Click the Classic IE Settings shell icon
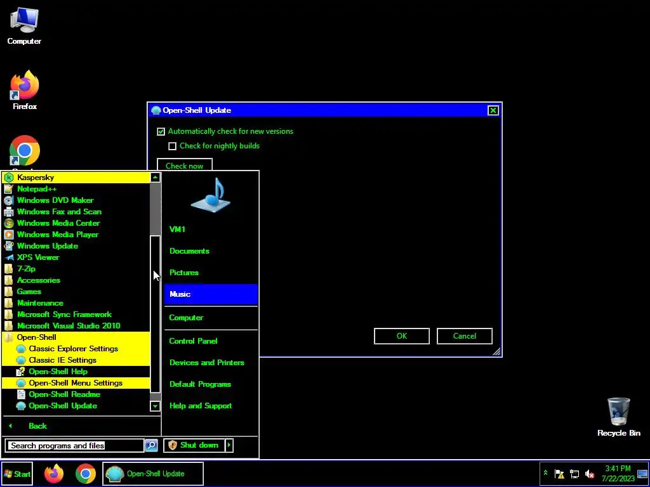This screenshot has height=487, width=650. coord(21,360)
